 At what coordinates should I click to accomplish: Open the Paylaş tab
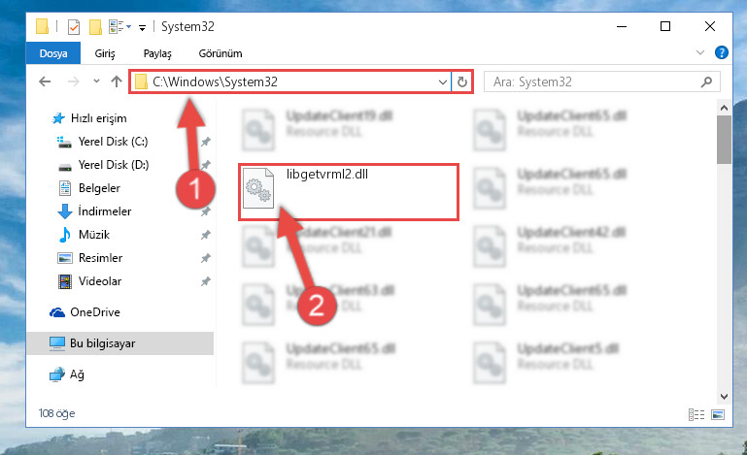click(157, 53)
